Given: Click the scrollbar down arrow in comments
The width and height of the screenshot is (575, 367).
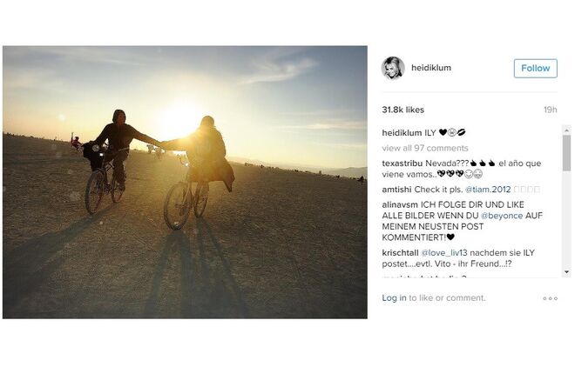Looking at the screenshot, I should tap(566, 272).
